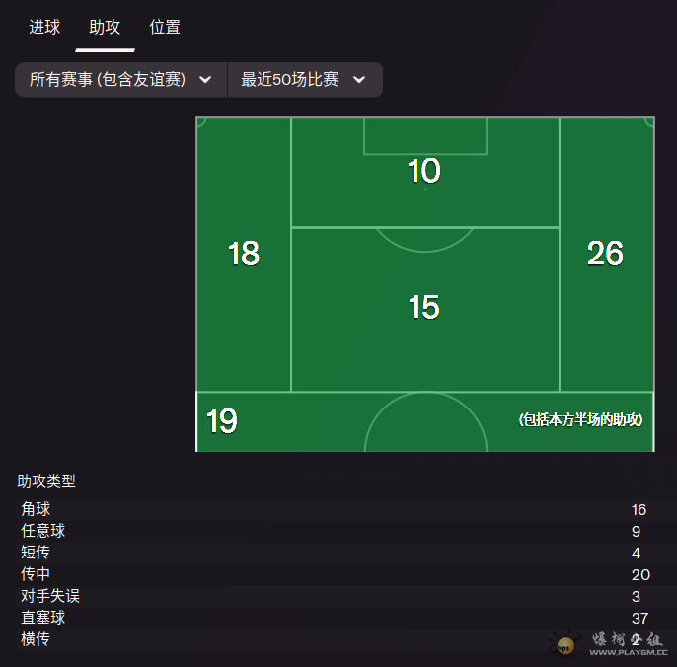Image resolution: width=677 pixels, height=667 pixels.
Task: Select the own half zone showing 19
Action: tap(424, 421)
